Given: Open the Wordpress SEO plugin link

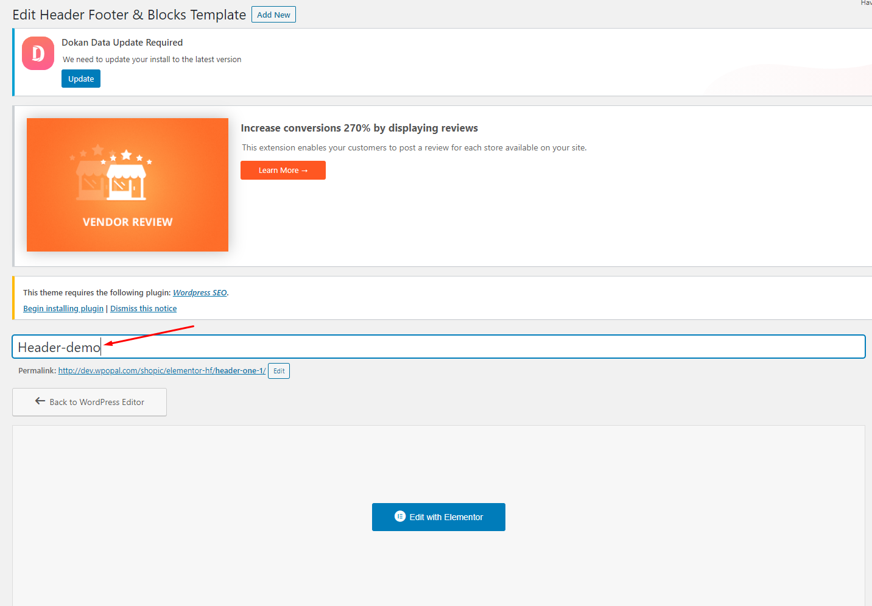Looking at the screenshot, I should coord(200,293).
